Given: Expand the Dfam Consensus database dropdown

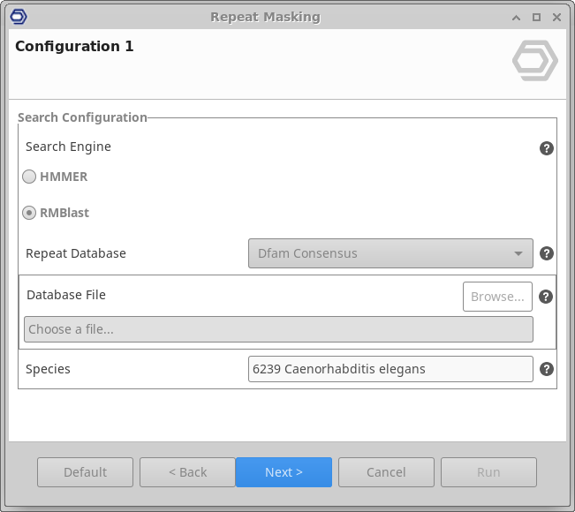Looking at the screenshot, I should pyautogui.click(x=390, y=253).
